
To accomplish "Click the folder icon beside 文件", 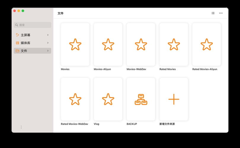I will (x=17, y=51).
